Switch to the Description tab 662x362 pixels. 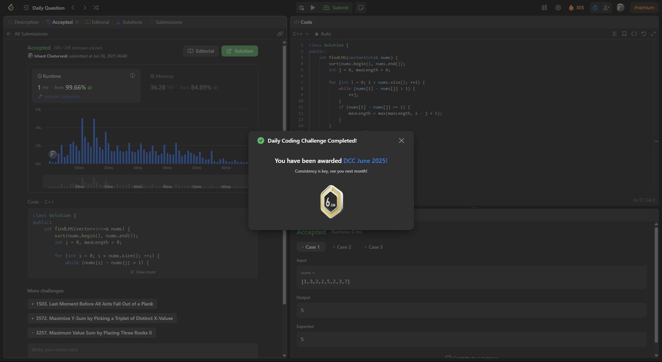(23, 22)
